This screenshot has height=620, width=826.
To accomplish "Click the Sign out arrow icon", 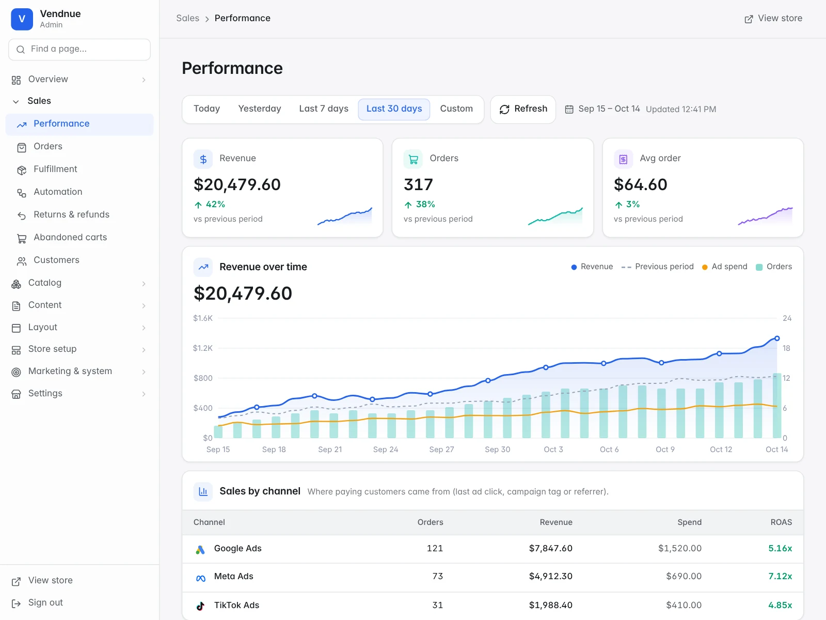I will click(16, 603).
